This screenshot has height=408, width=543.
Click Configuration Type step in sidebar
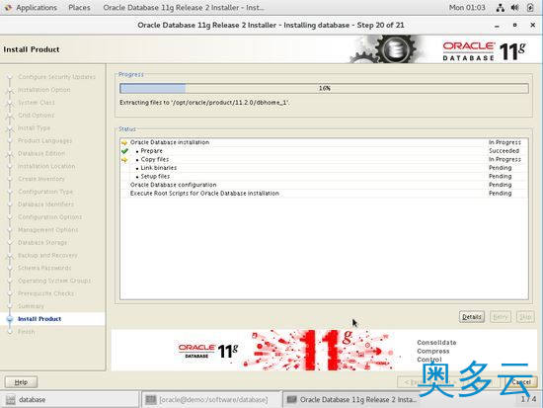pyautogui.click(x=45, y=192)
